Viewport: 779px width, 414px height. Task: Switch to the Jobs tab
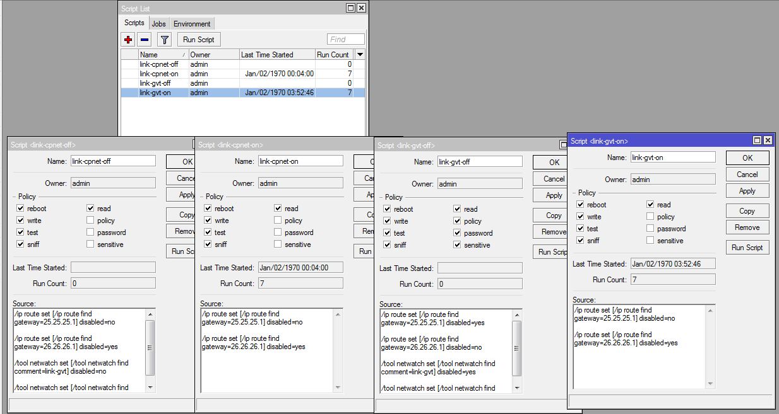pos(158,24)
